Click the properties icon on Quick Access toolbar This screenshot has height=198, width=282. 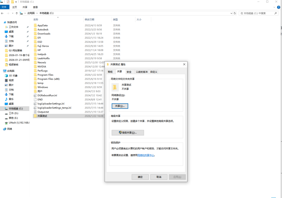(x=8, y=2)
